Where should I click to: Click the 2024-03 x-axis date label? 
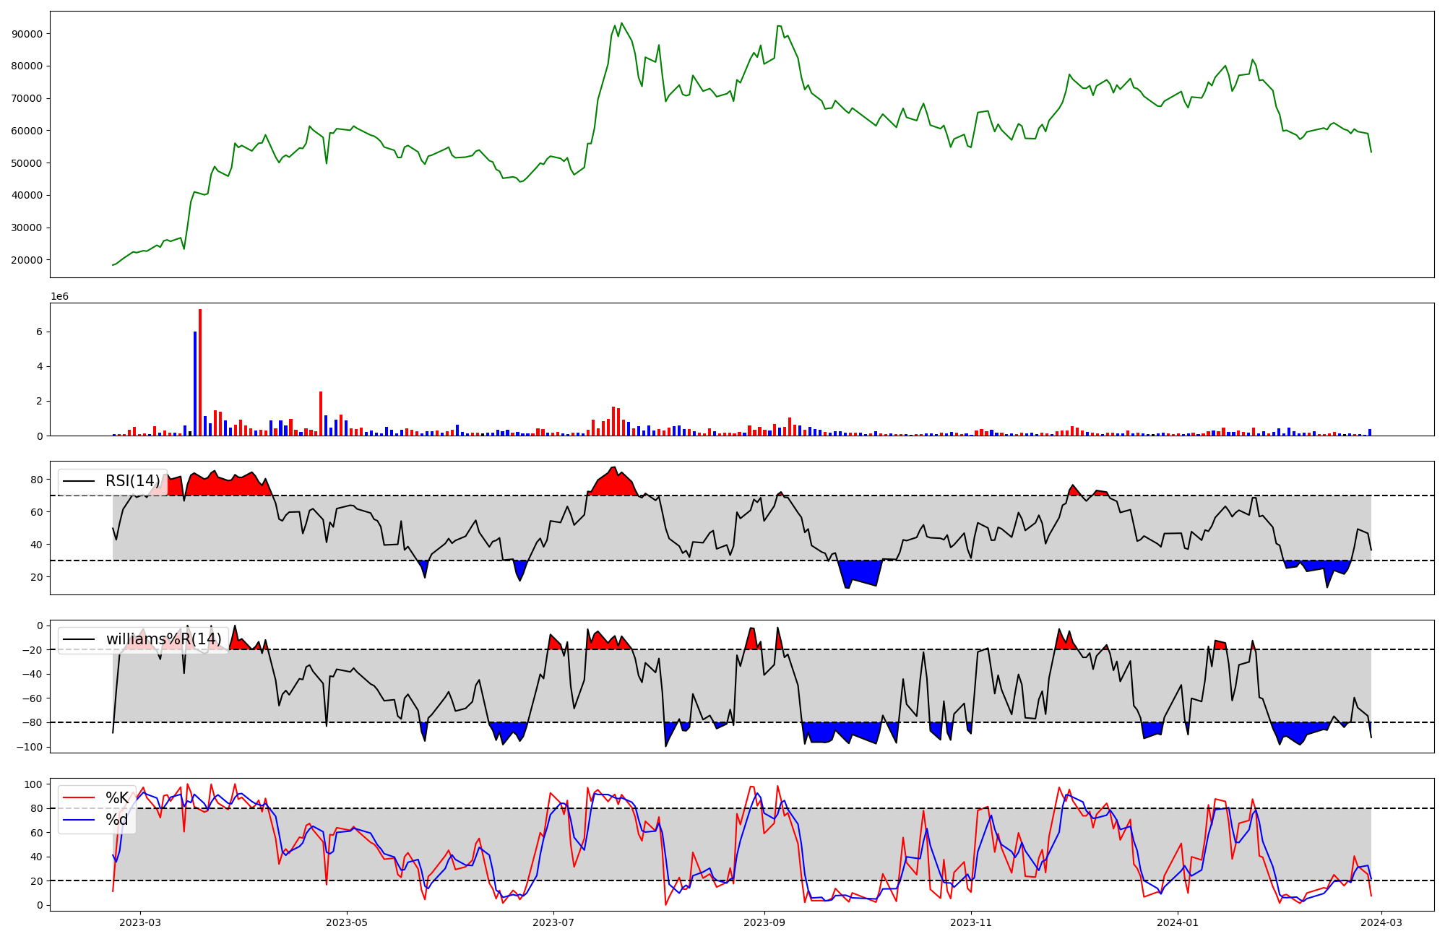1381,922
